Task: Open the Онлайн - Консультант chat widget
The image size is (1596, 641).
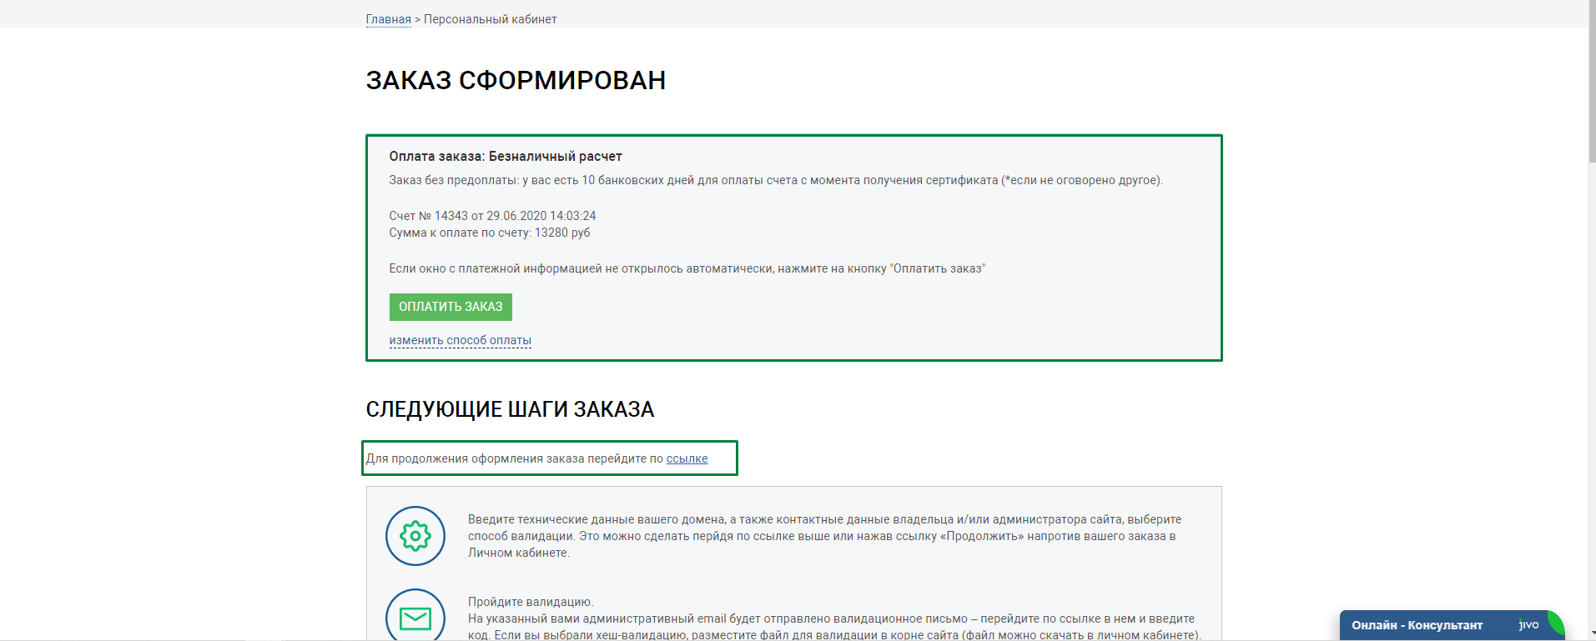Action: coord(1451,625)
